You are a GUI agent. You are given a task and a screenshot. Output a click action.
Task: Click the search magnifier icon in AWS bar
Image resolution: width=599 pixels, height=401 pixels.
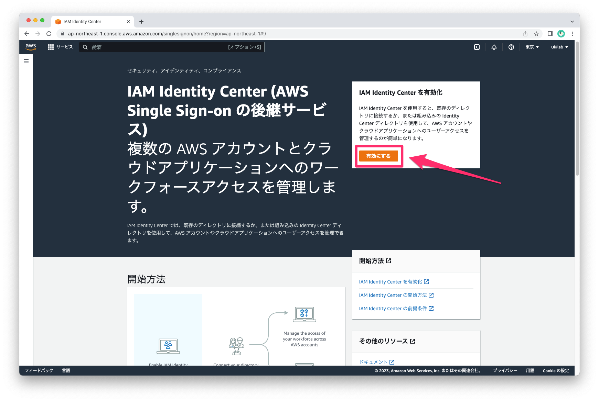pos(85,47)
